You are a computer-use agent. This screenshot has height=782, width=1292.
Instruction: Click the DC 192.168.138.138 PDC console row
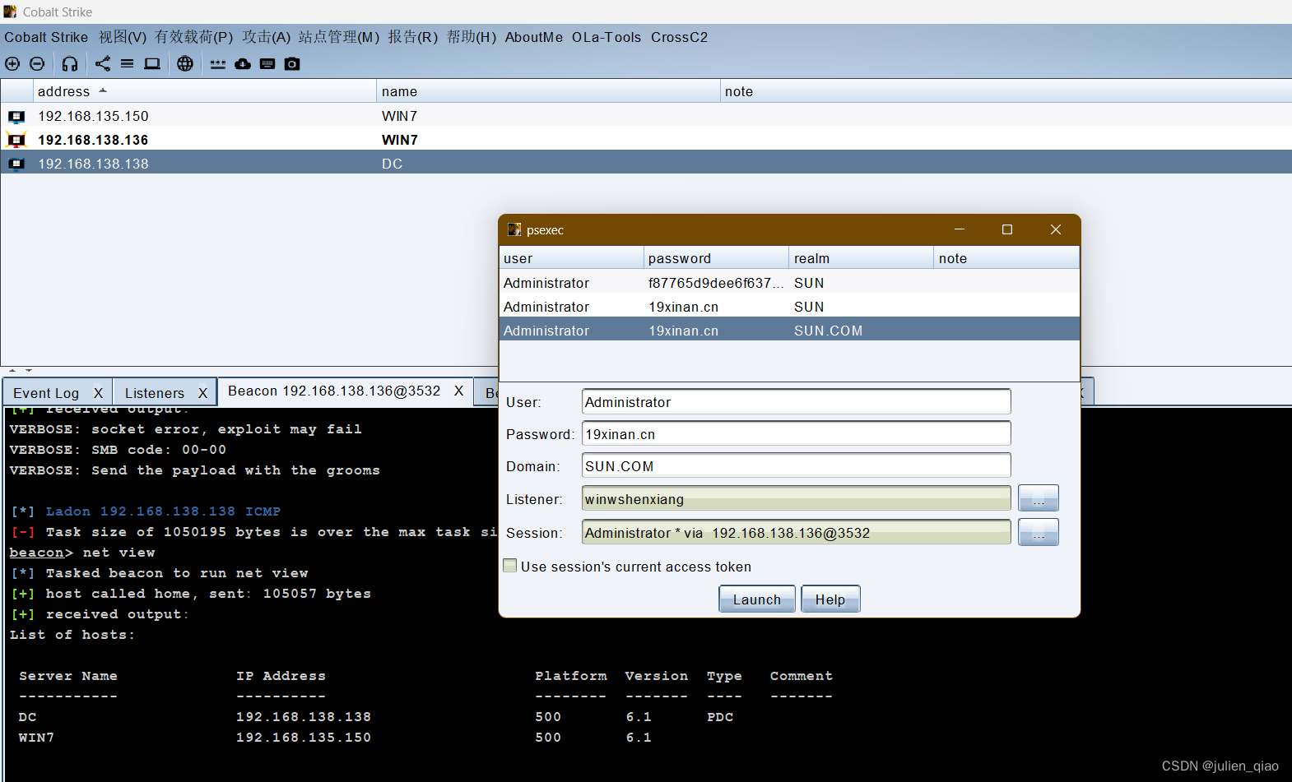pos(376,717)
